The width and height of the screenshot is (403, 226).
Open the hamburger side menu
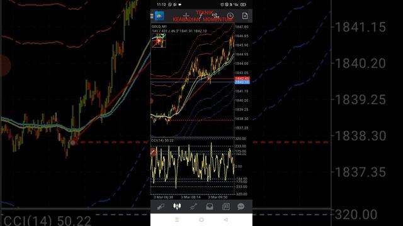coord(152,16)
